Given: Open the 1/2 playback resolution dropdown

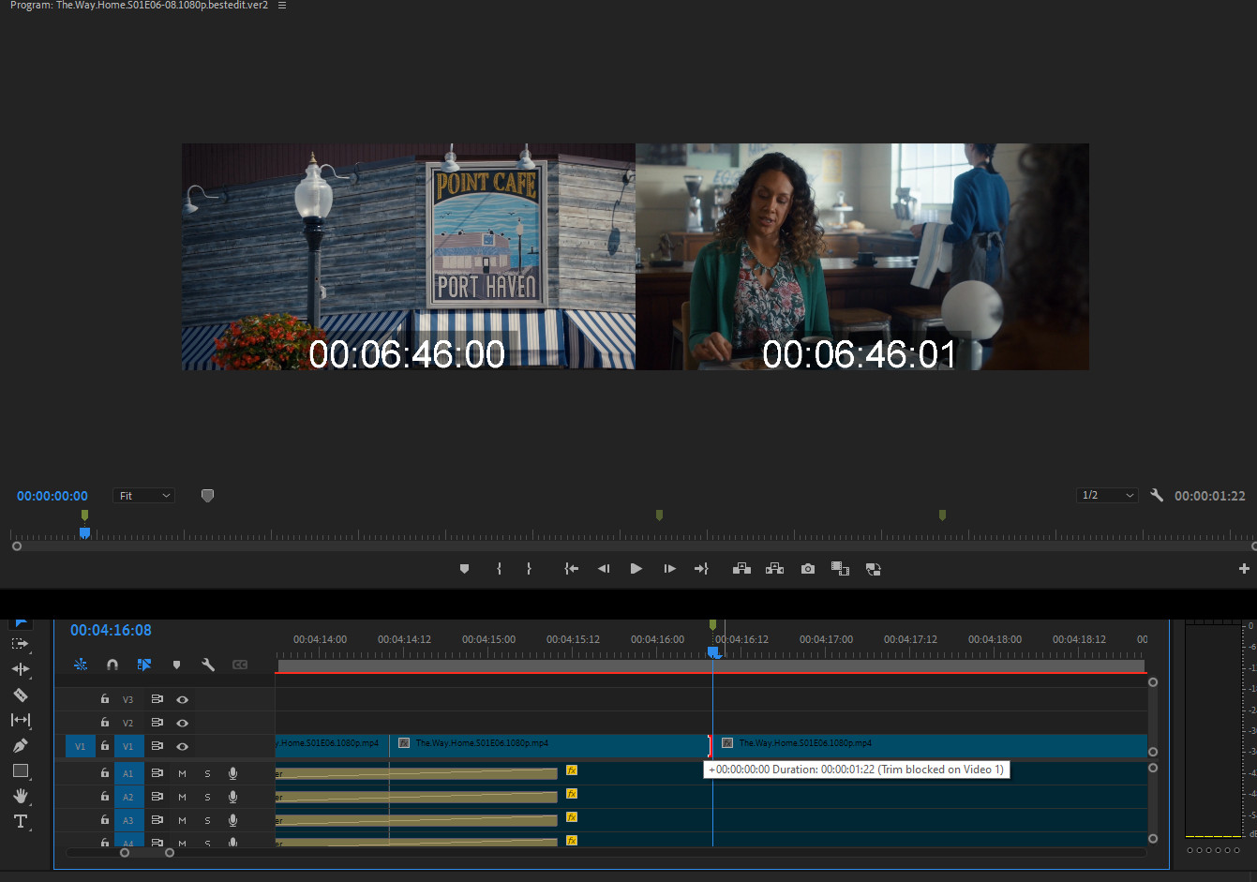Looking at the screenshot, I should (x=1107, y=495).
